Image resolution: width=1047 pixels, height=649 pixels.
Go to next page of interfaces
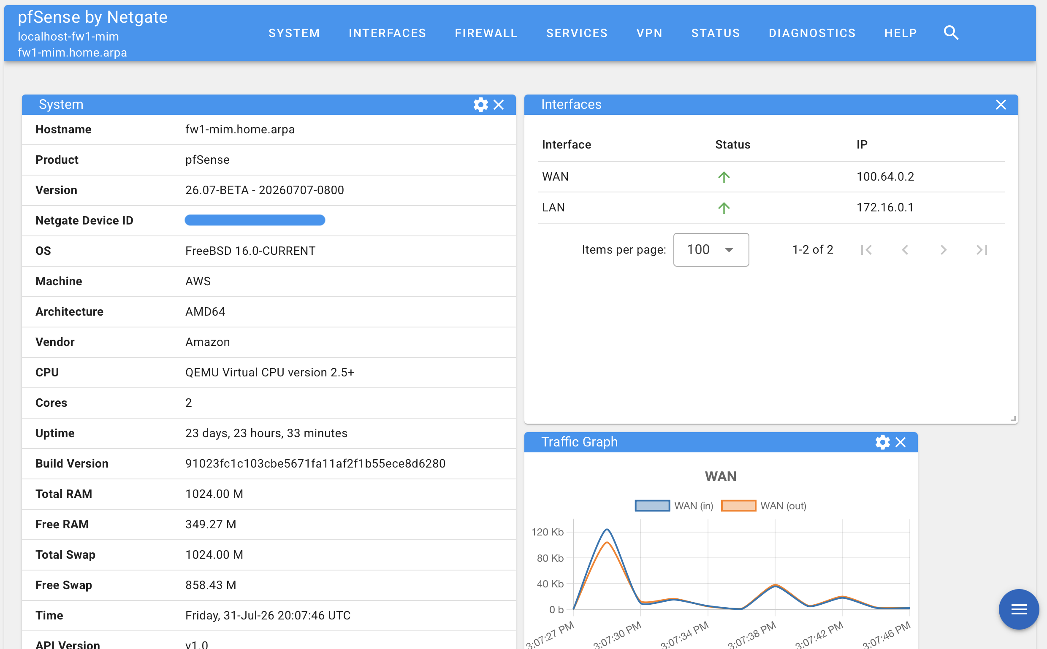click(944, 250)
